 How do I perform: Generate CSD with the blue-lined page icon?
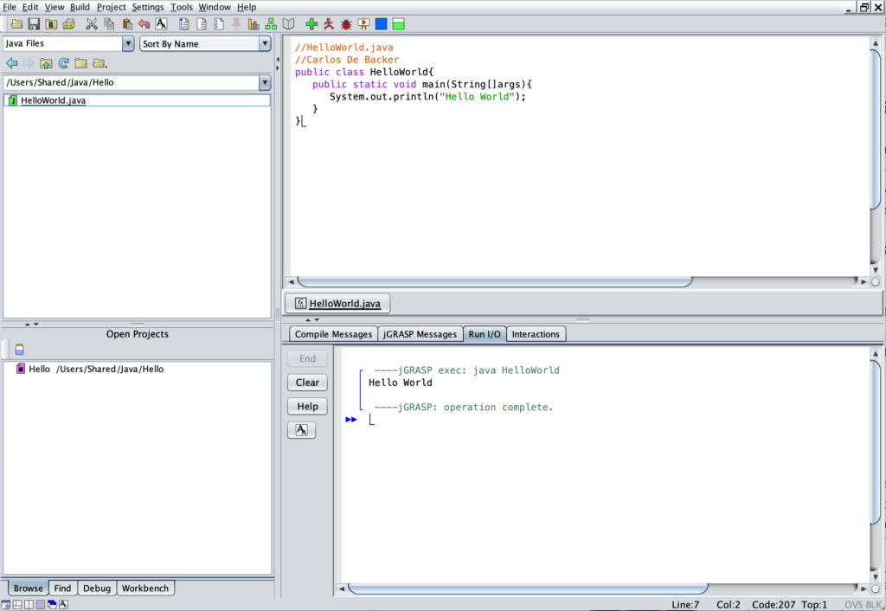(x=184, y=24)
